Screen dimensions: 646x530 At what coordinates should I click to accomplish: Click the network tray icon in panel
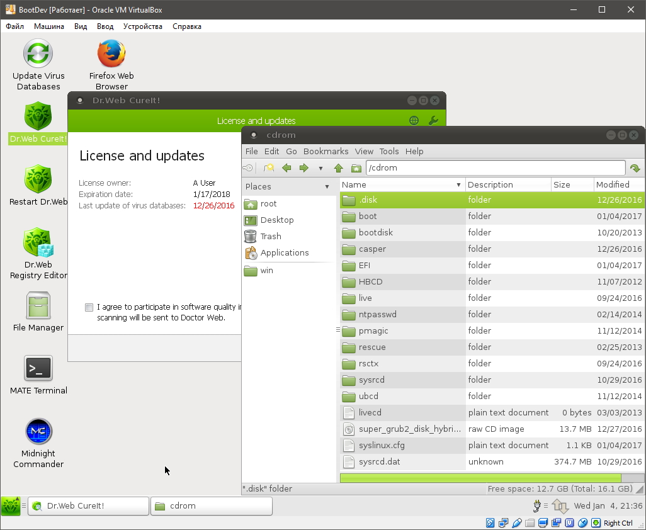(560, 505)
